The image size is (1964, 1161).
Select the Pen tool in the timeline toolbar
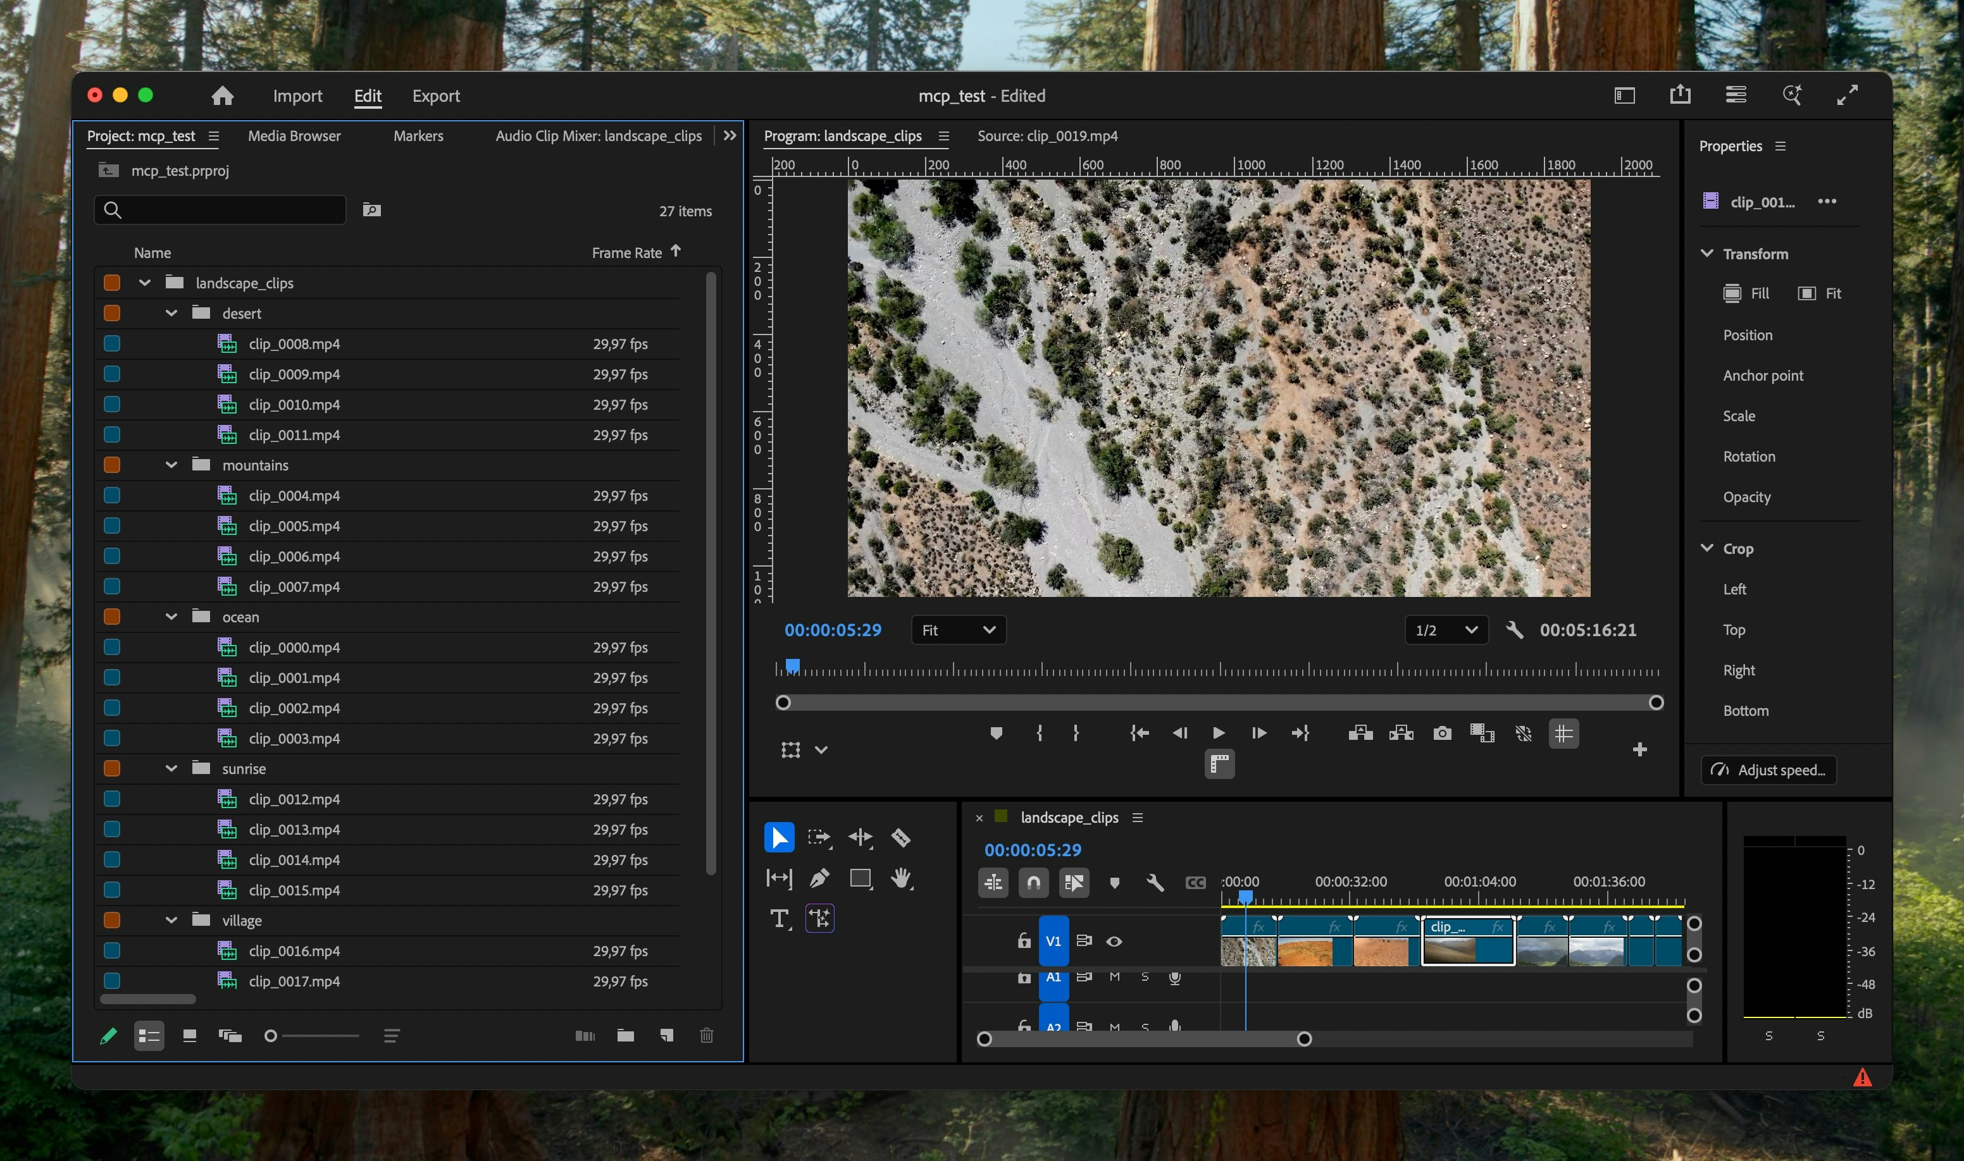[x=819, y=878]
